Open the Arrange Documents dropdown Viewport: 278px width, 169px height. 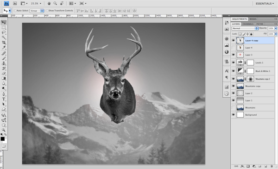72,3
